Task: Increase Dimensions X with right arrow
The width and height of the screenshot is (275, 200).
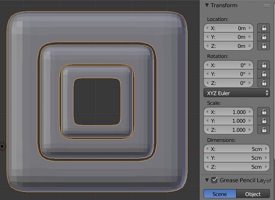Action: pyautogui.click(x=266, y=149)
